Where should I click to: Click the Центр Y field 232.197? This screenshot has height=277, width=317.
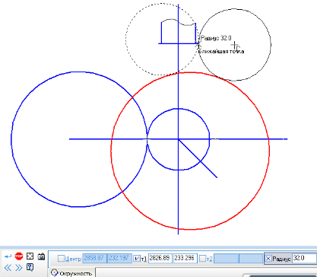(119, 258)
